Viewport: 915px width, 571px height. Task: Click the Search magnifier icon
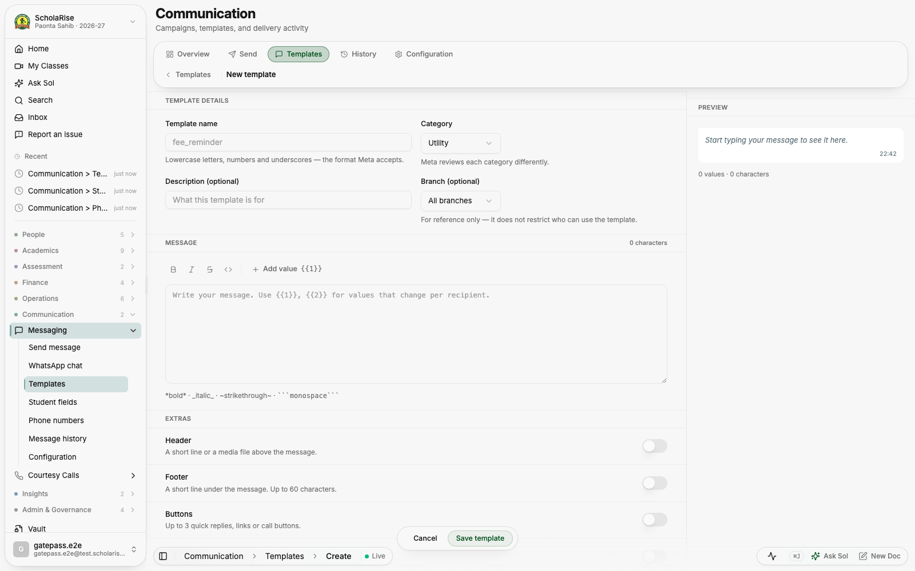19,100
